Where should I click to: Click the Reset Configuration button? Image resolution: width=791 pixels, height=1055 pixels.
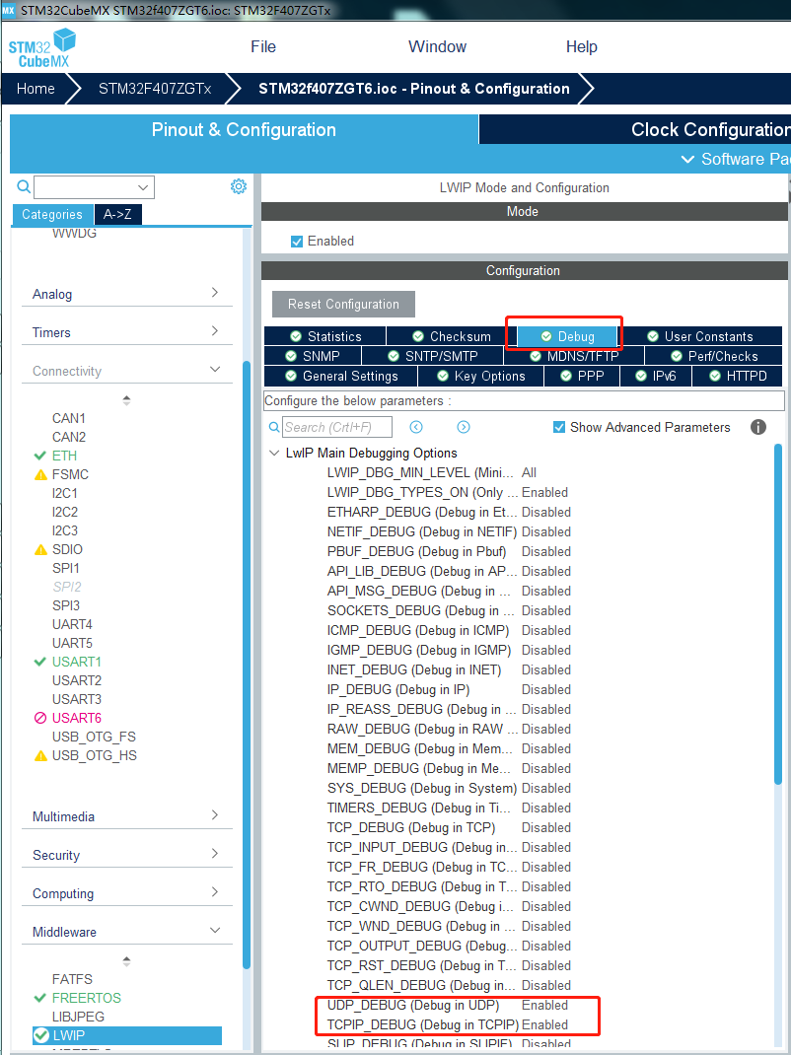click(x=342, y=304)
